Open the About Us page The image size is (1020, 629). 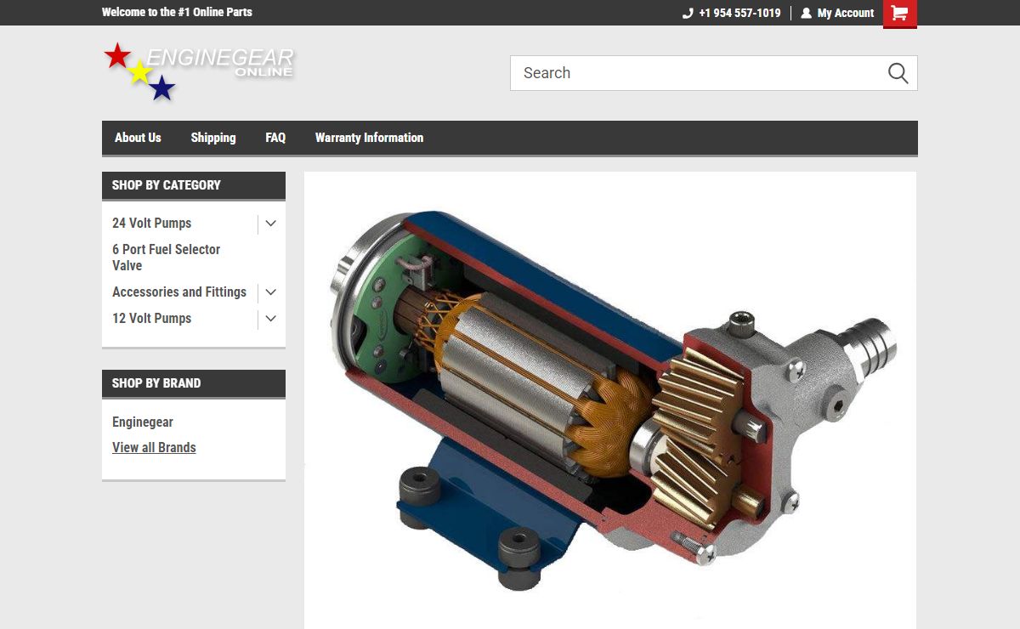point(138,138)
